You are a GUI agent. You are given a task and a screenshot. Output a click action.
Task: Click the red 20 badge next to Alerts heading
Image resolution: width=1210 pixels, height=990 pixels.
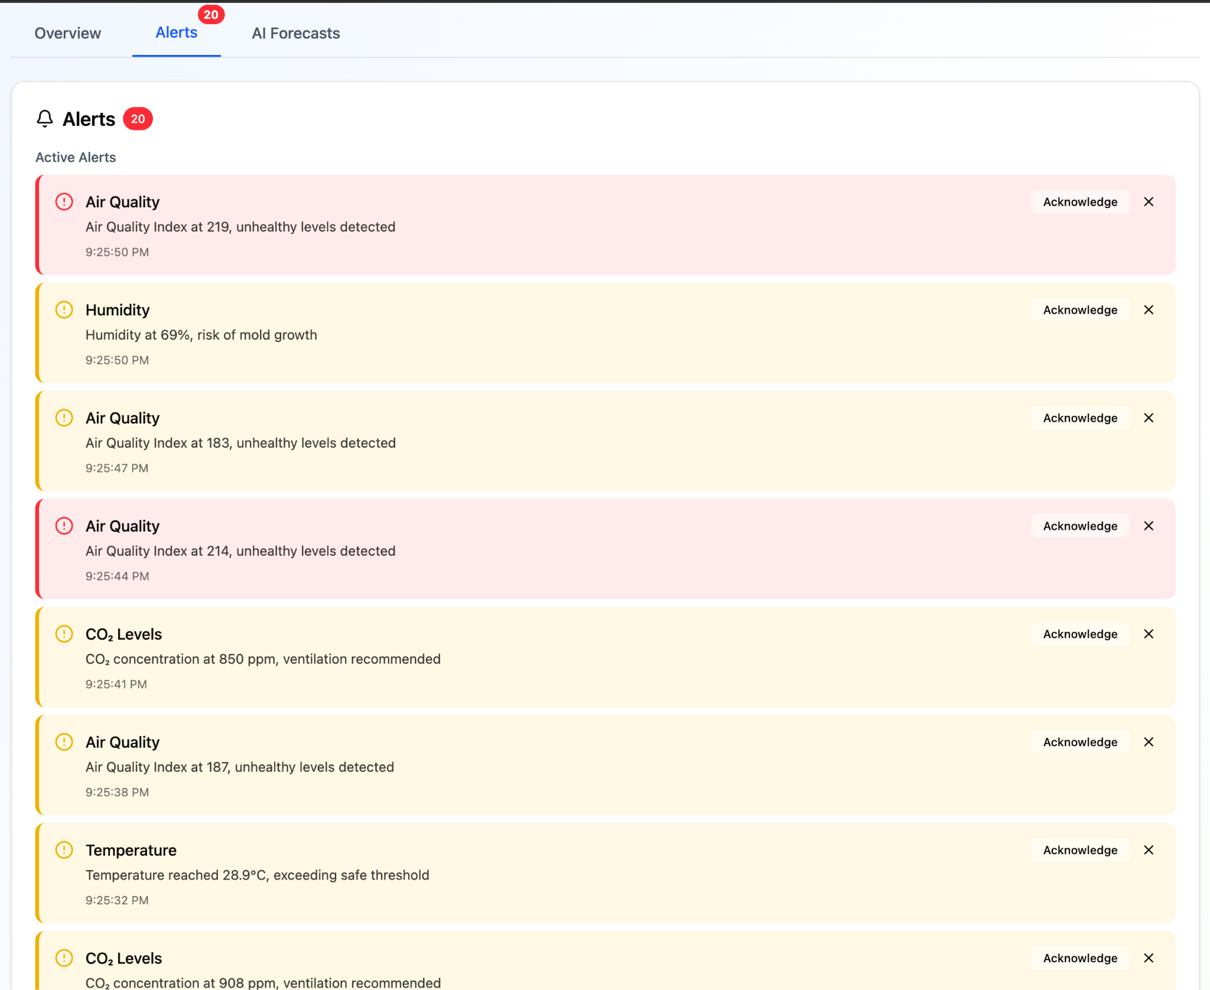[x=138, y=119]
